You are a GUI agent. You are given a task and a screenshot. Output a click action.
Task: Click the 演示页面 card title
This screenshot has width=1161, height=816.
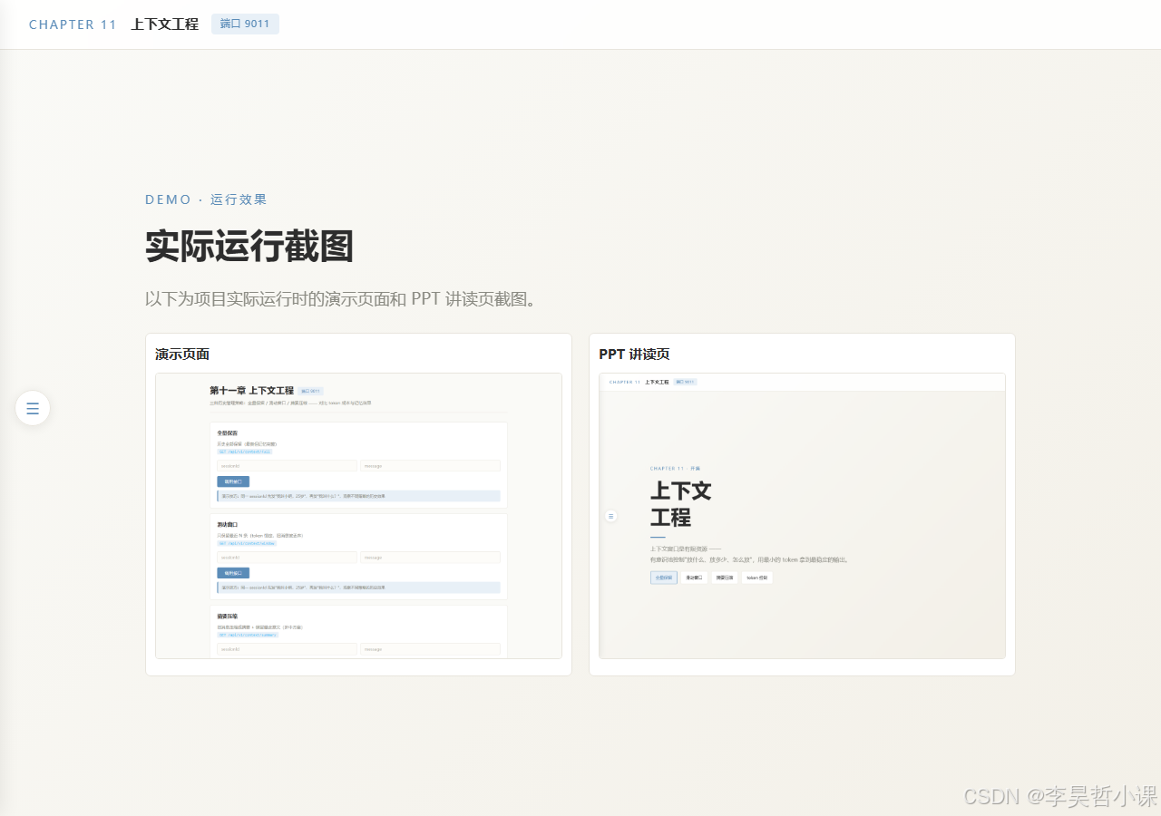coord(182,354)
